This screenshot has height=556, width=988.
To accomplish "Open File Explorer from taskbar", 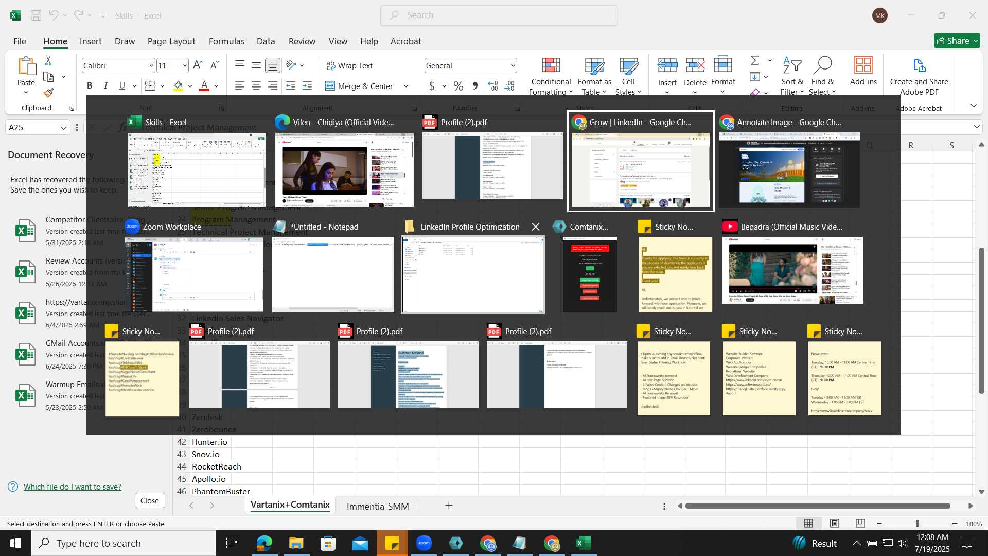I will coord(296,543).
